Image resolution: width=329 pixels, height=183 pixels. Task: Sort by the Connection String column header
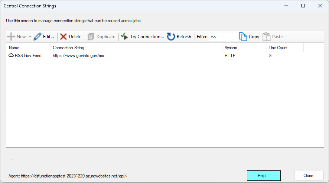point(136,48)
